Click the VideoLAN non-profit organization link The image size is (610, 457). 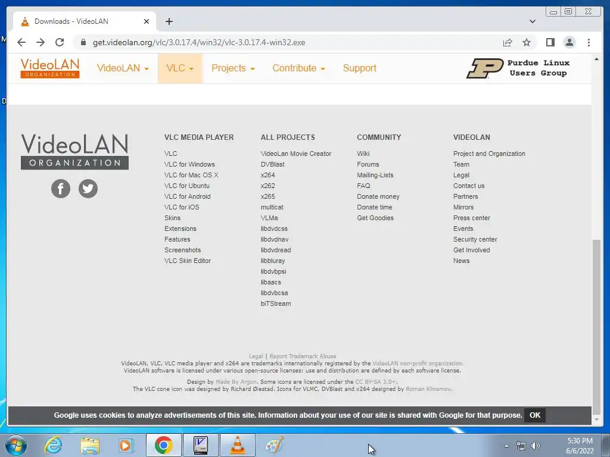(418, 364)
